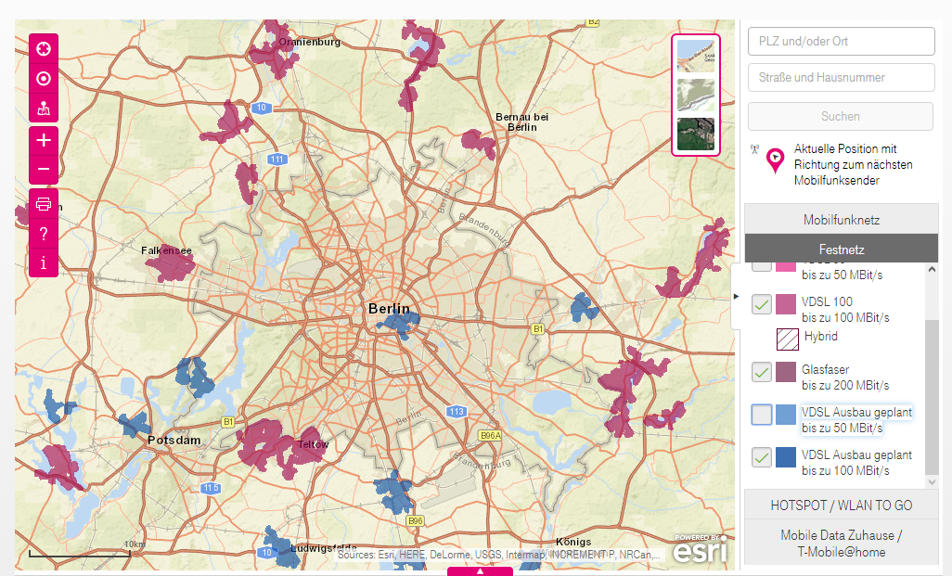Zoom in with the plus button
The width and height of the screenshot is (952, 576).
44,141
